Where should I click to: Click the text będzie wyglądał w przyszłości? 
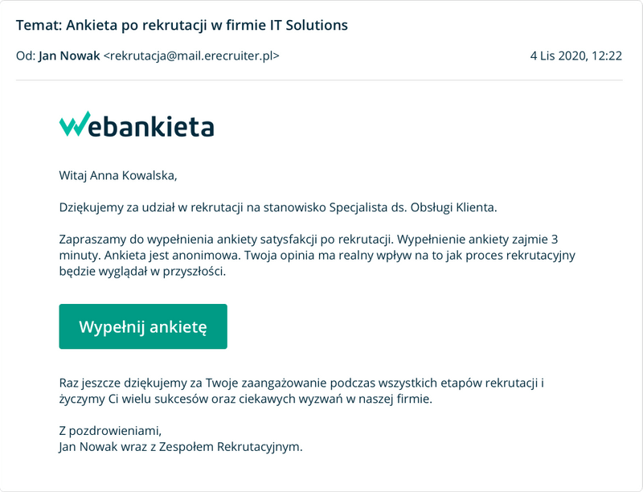[x=142, y=271]
